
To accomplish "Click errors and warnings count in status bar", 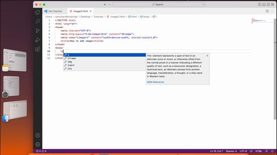I will pyautogui.click(x=41, y=151).
